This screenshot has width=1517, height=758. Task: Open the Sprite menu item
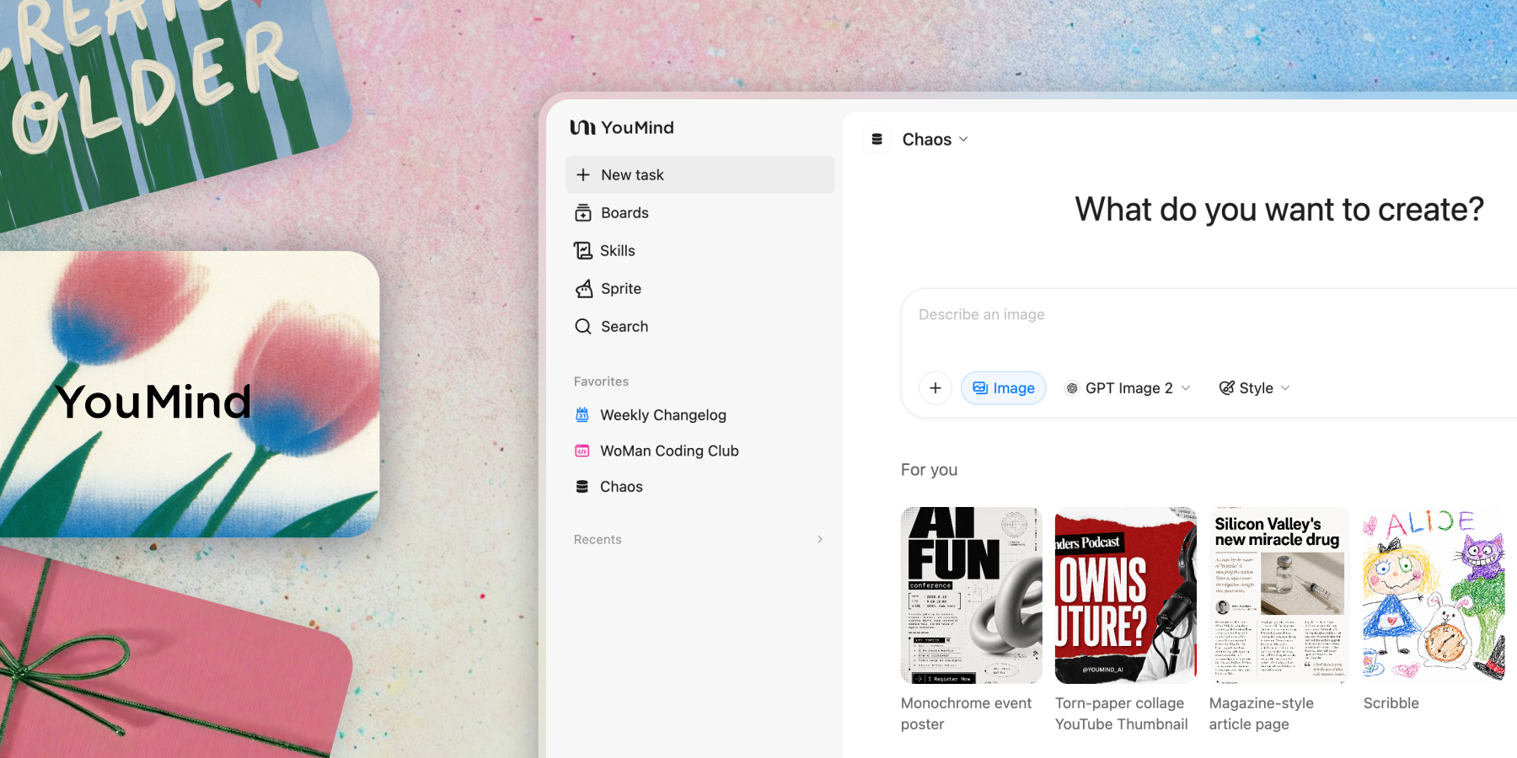pyautogui.click(x=700, y=289)
